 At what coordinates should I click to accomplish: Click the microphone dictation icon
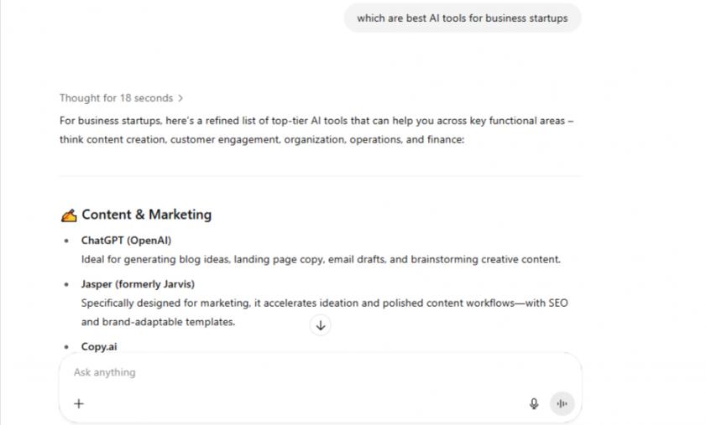534,403
